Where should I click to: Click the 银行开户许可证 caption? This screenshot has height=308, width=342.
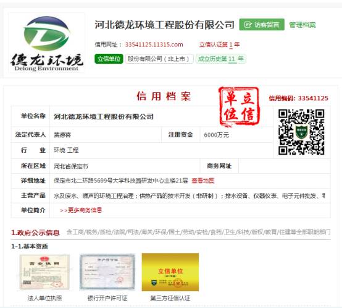pos(107,298)
